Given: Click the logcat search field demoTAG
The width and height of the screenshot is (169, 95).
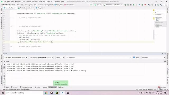Looking at the screenshot, I should [x=99, y=58].
